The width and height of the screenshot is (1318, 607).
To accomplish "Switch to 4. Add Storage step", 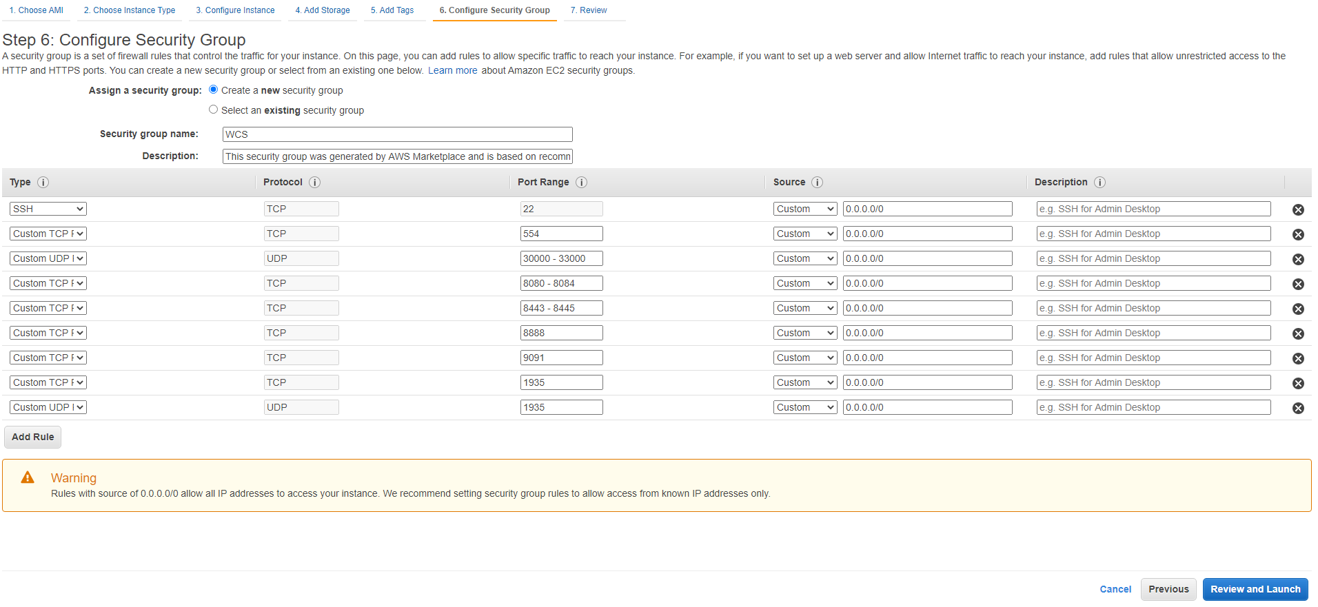I will [x=322, y=10].
